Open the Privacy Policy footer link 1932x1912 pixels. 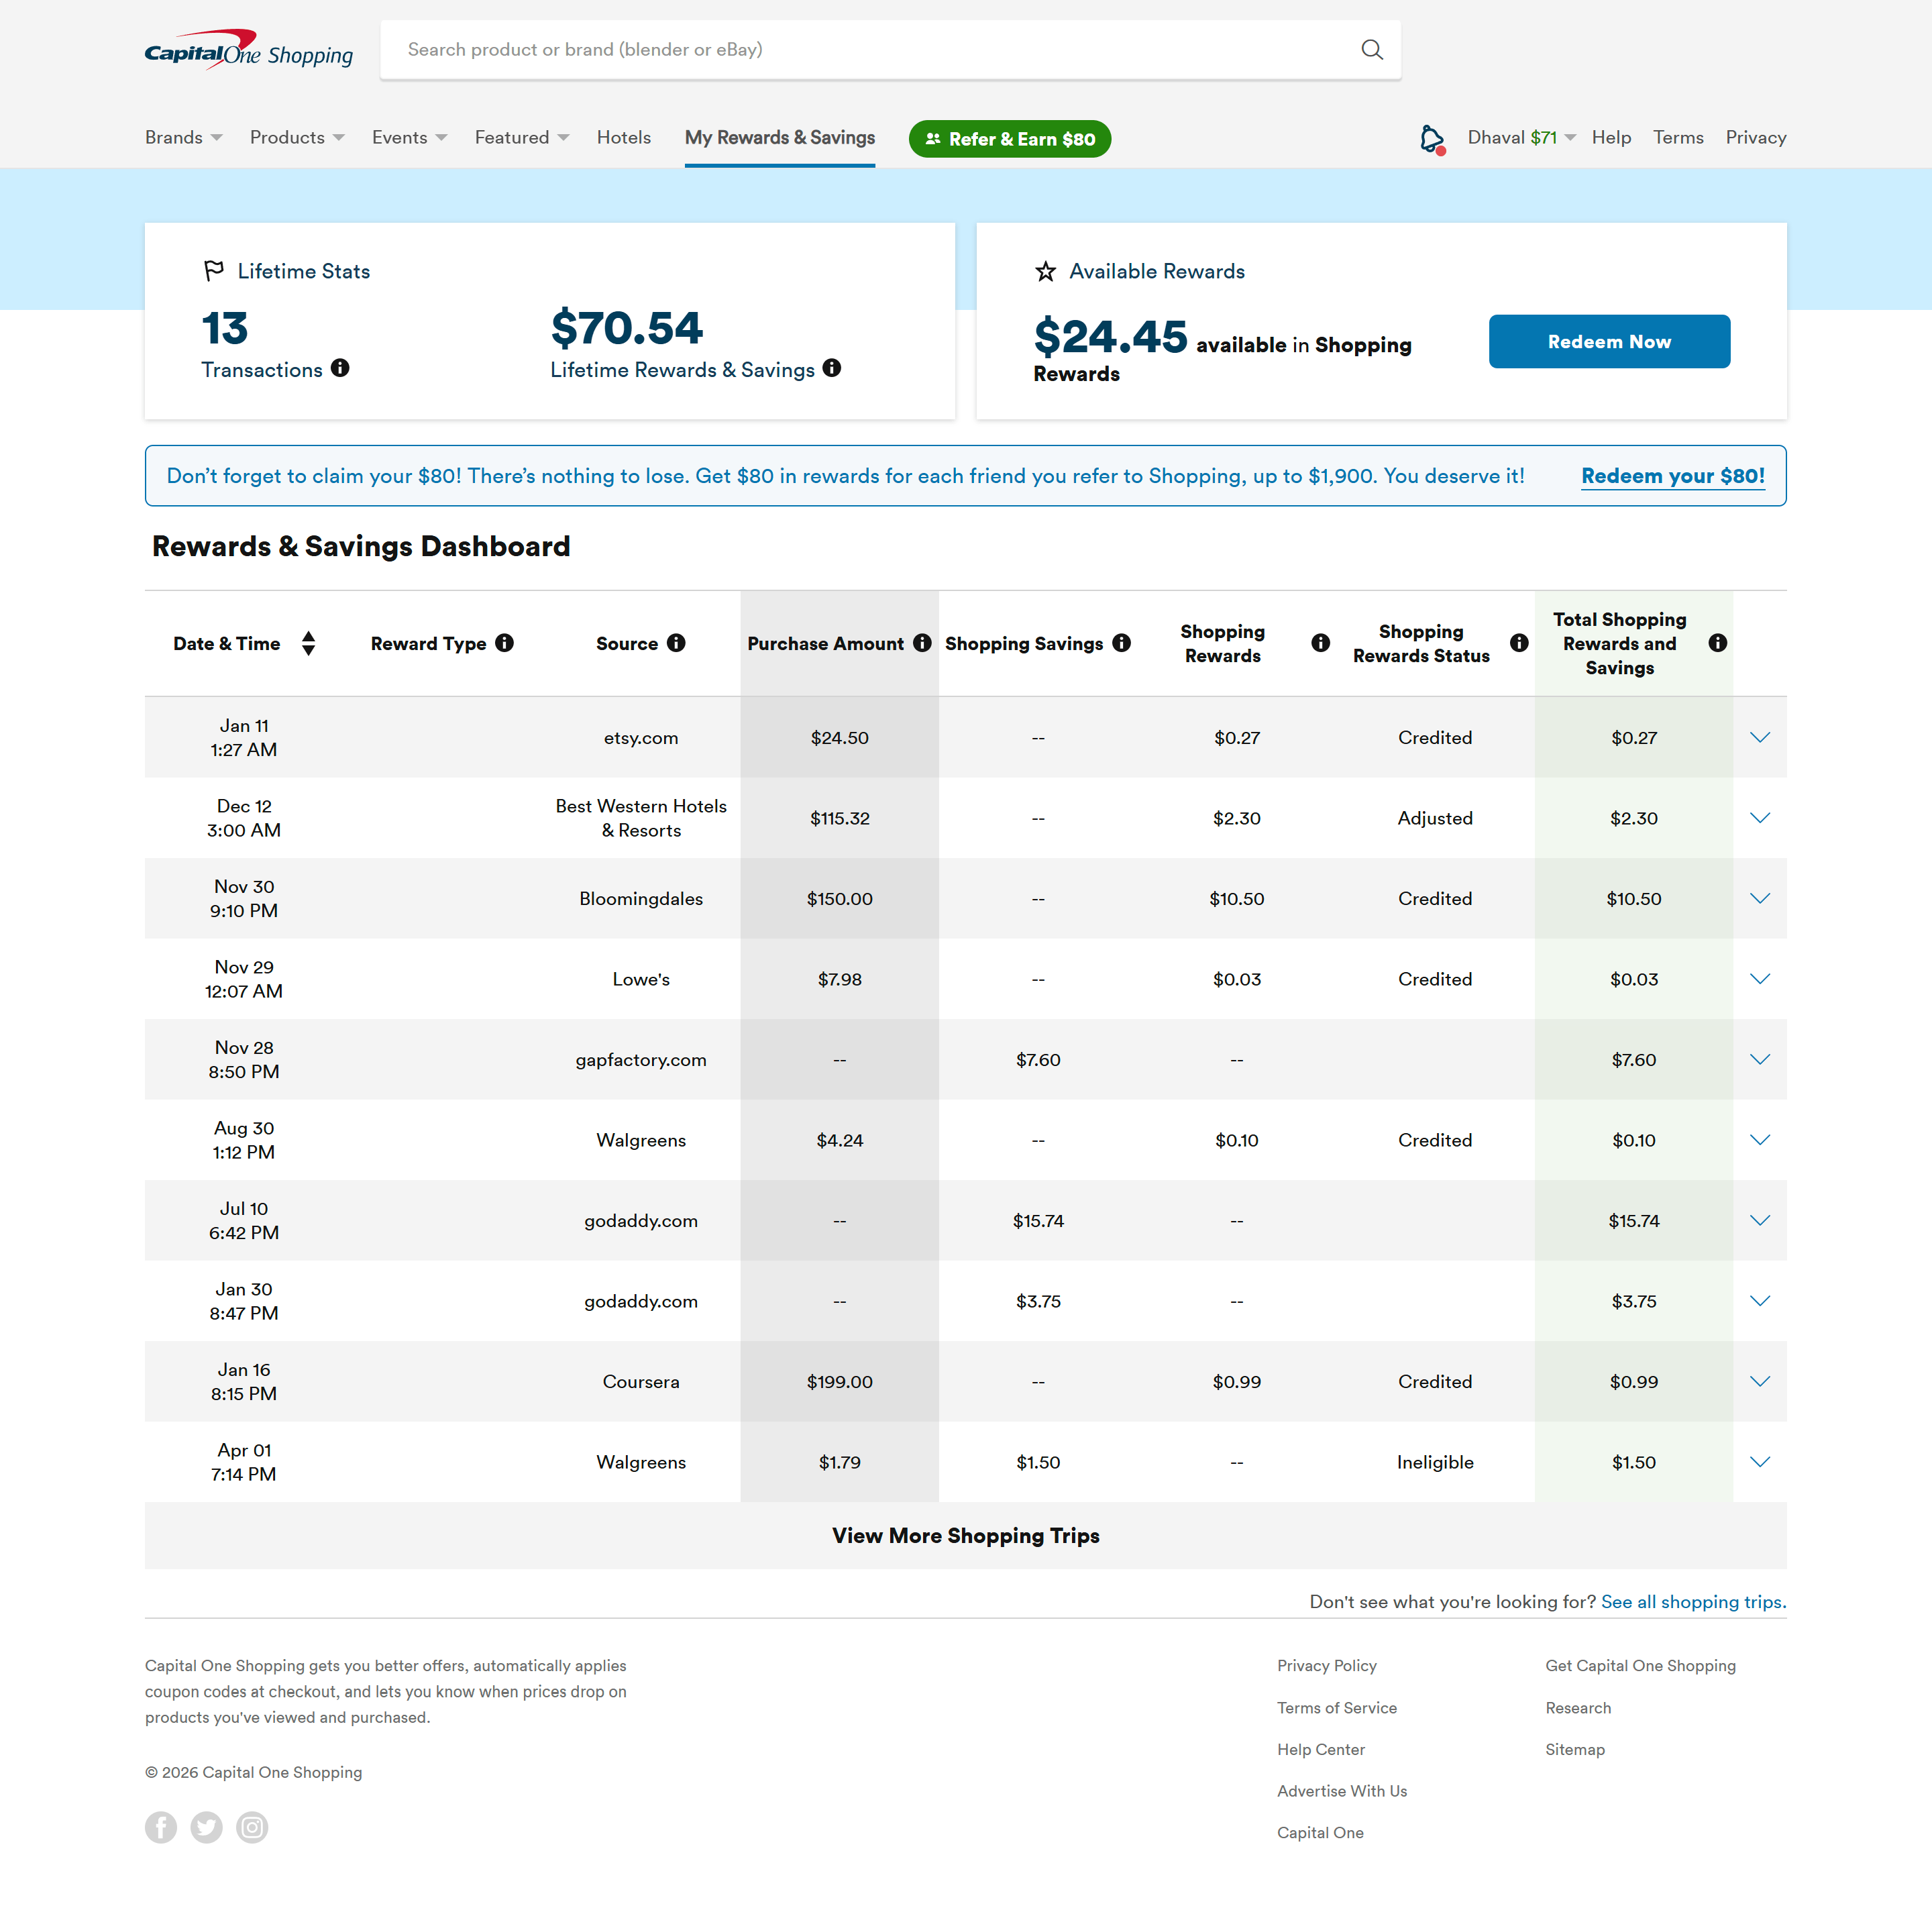point(1327,1665)
